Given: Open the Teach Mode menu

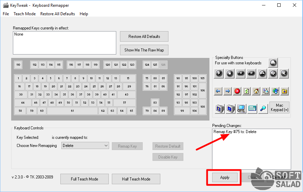Looking at the screenshot, I should pyautogui.click(x=24, y=14).
